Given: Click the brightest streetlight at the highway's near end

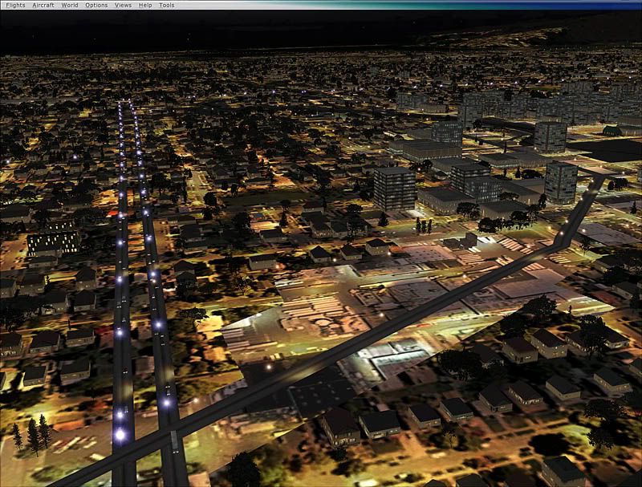Looking at the screenshot, I should pyautogui.click(x=120, y=434).
